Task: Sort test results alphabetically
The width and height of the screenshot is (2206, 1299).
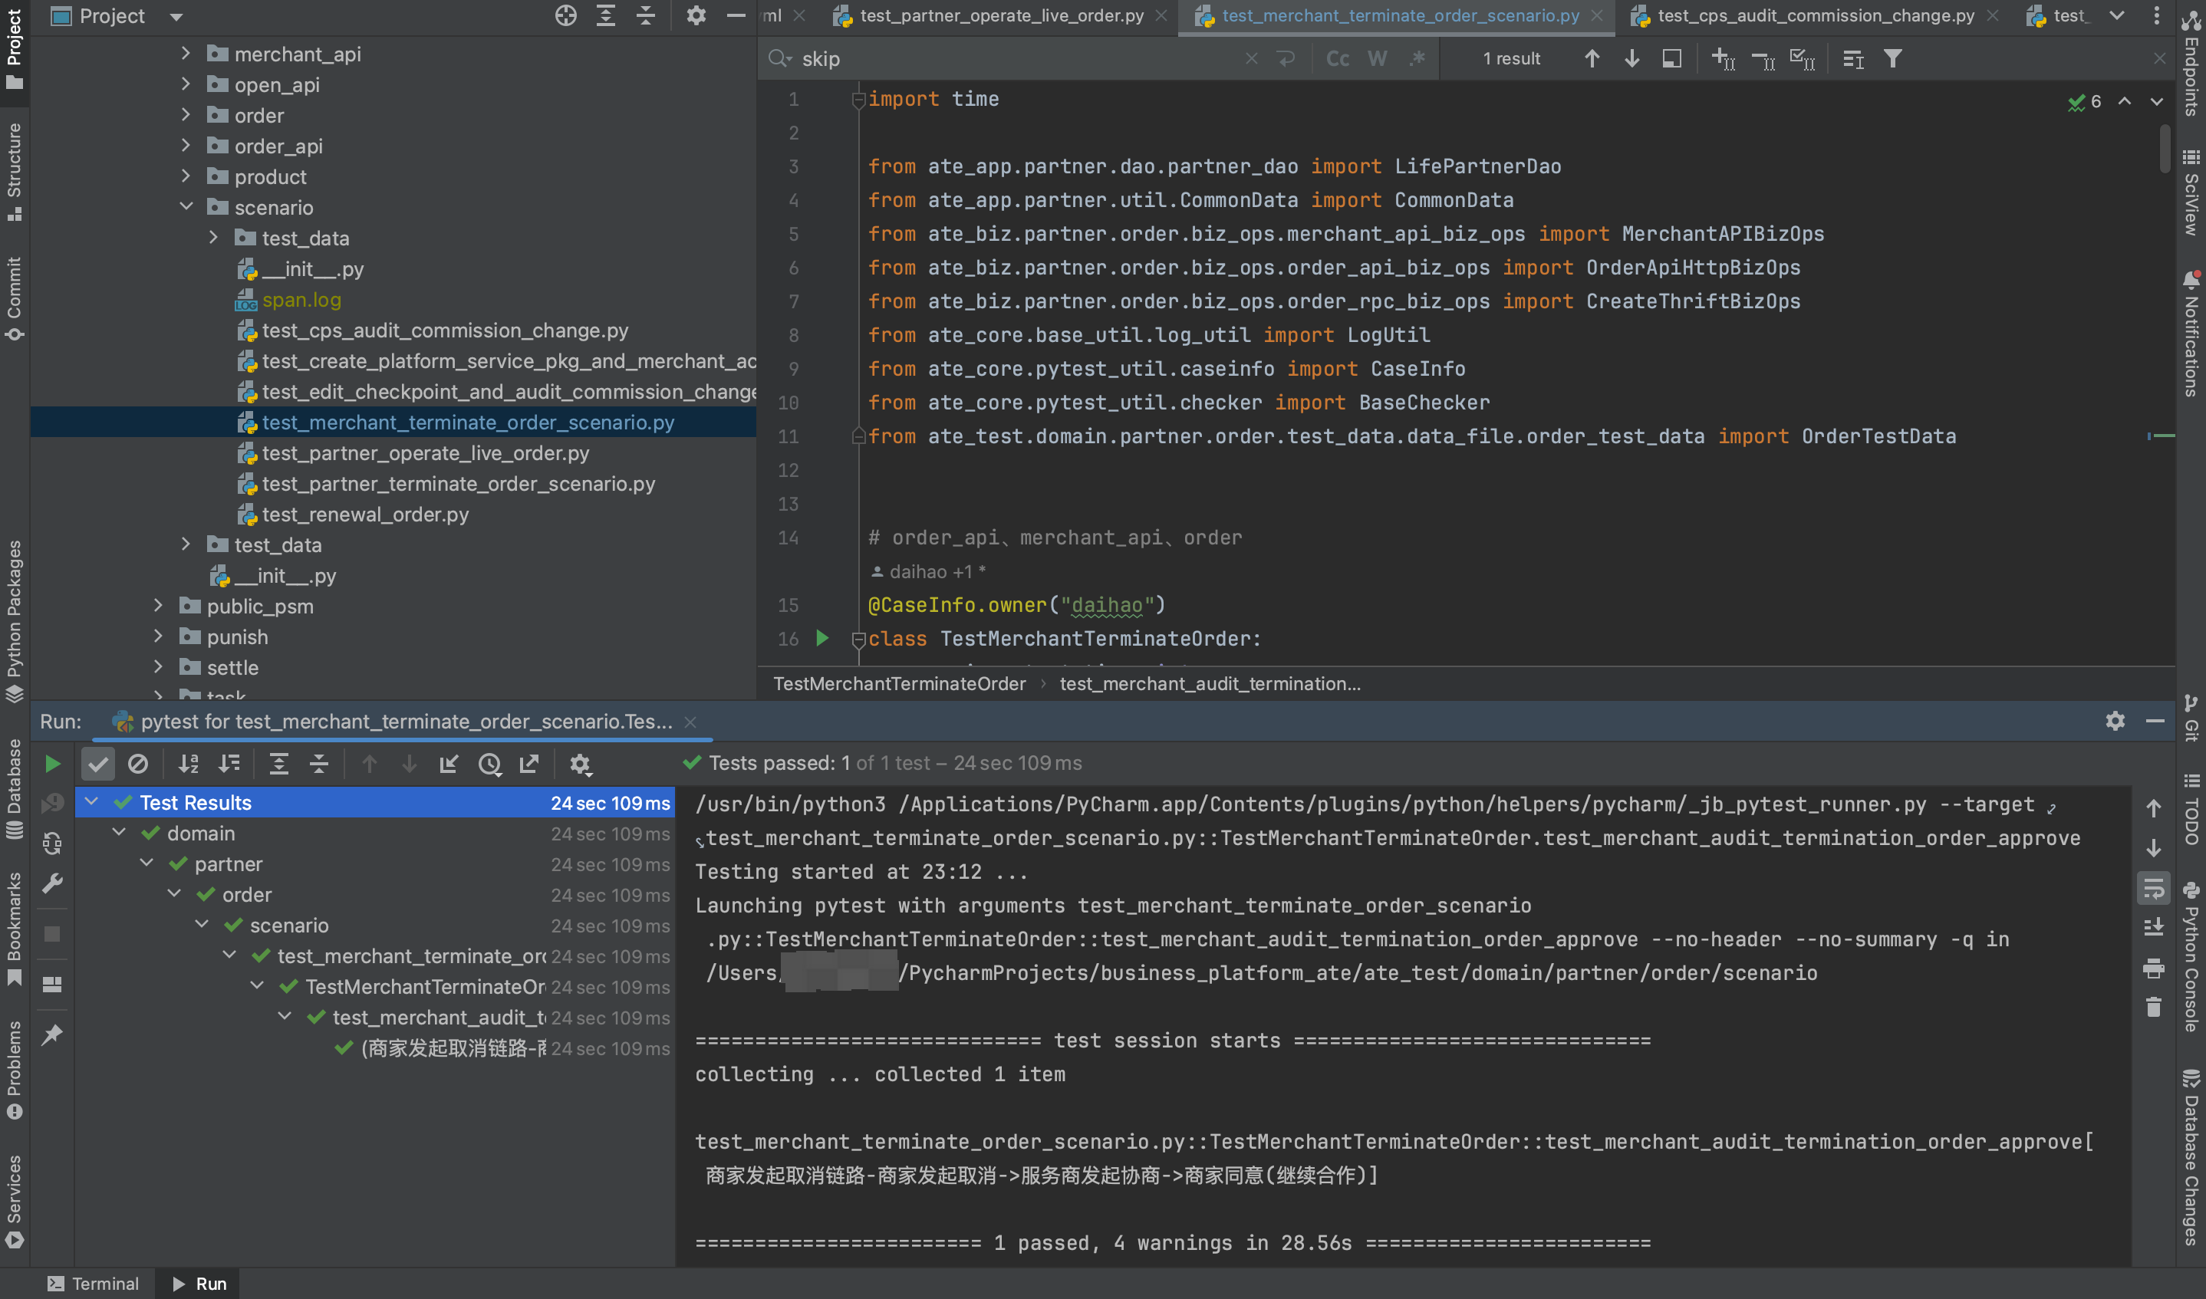Action: pyautogui.click(x=188, y=765)
